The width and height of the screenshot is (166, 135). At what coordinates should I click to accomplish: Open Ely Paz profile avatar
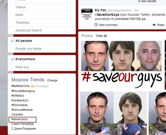pyautogui.click(x=87, y=14)
